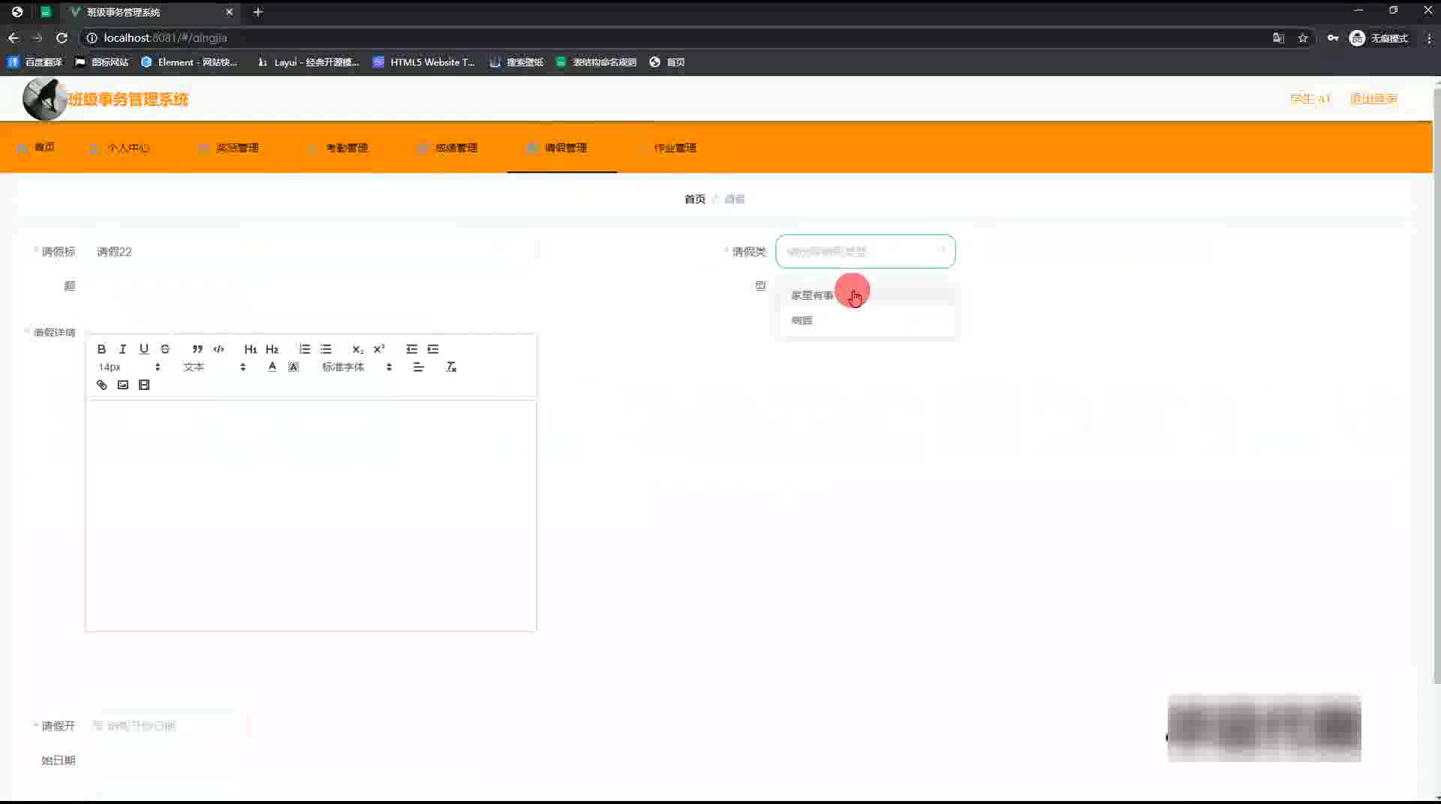The width and height of the screenshot is (1441, 804).
Task: Apply Heading 1 style
Action: 251,349
